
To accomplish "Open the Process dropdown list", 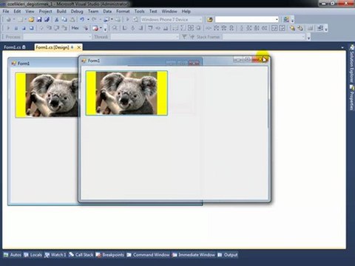I will click(x=90, y=37).
